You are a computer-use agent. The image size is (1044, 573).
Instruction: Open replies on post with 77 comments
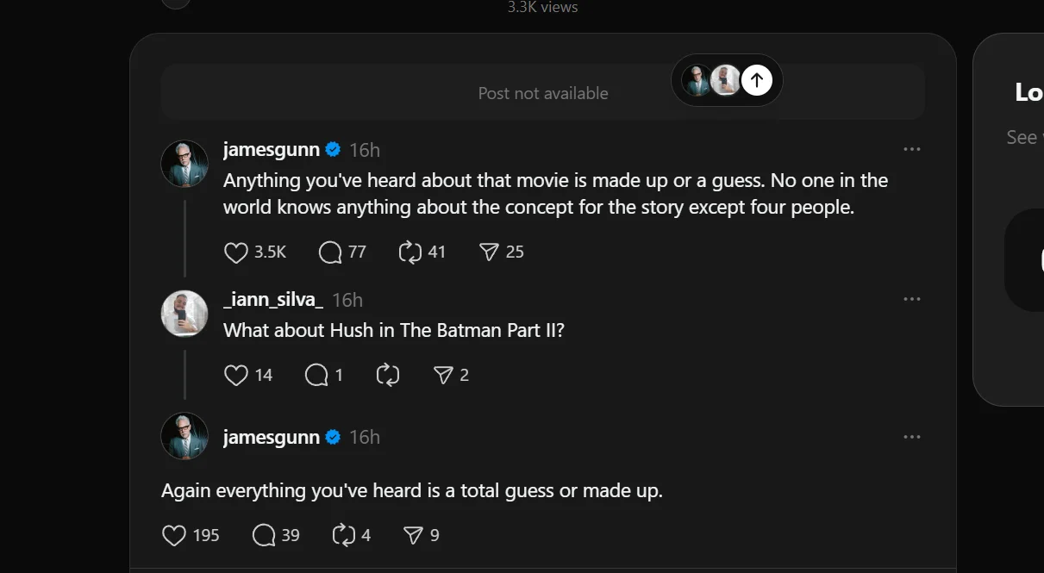point(330,252)
